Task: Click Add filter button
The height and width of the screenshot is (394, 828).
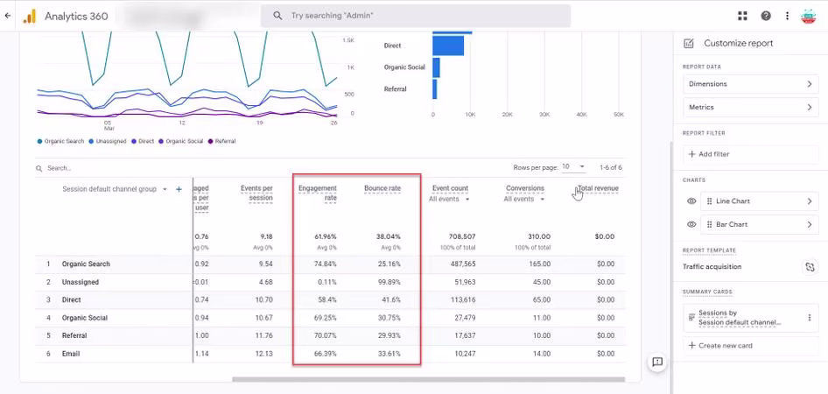Action: coord(750,154)
